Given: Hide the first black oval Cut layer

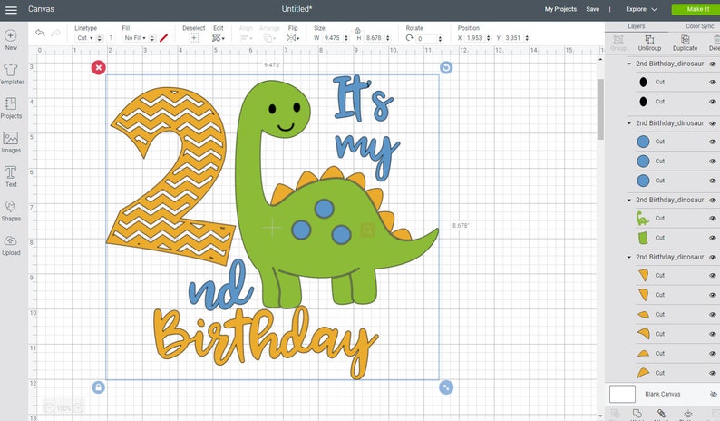Looking at the screenshot, I should pos(712,83).
